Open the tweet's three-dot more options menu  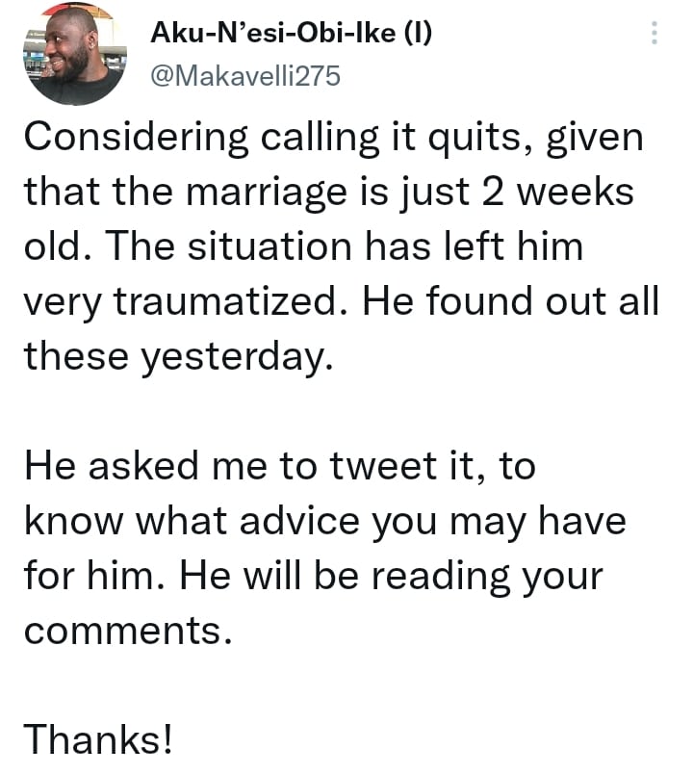(654, 36)
